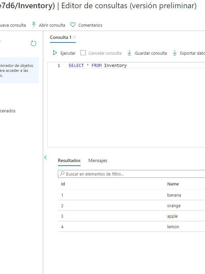Select the Consulta 1 tab
205x274 pixels.
[x=60, y=38]
